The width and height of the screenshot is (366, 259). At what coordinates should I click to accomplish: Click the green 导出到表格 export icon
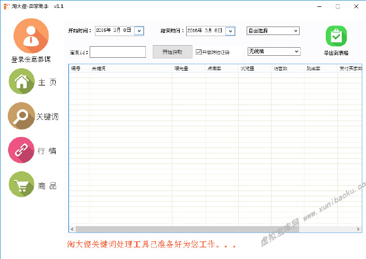(x=336, y=36)
